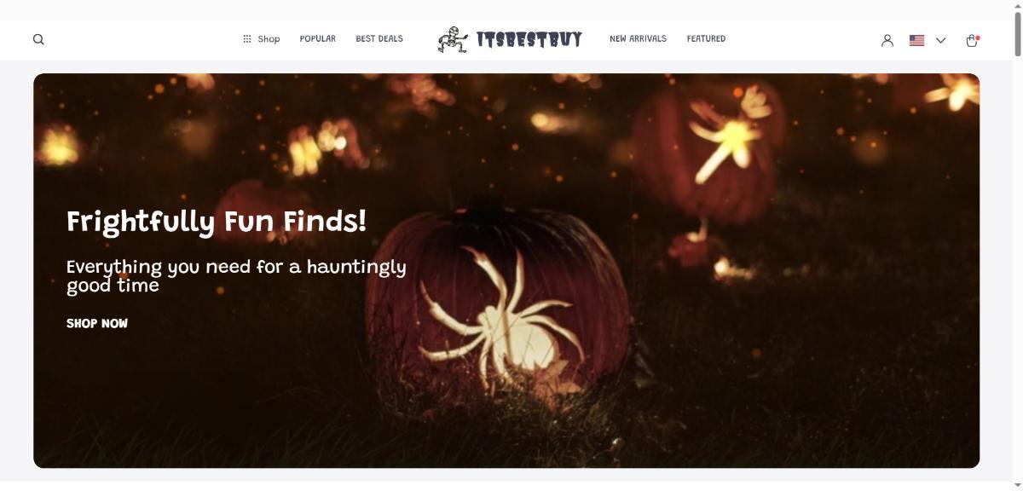Open the user account icon
This screenshot has width=1023, height=491.
tap(887, 40)
